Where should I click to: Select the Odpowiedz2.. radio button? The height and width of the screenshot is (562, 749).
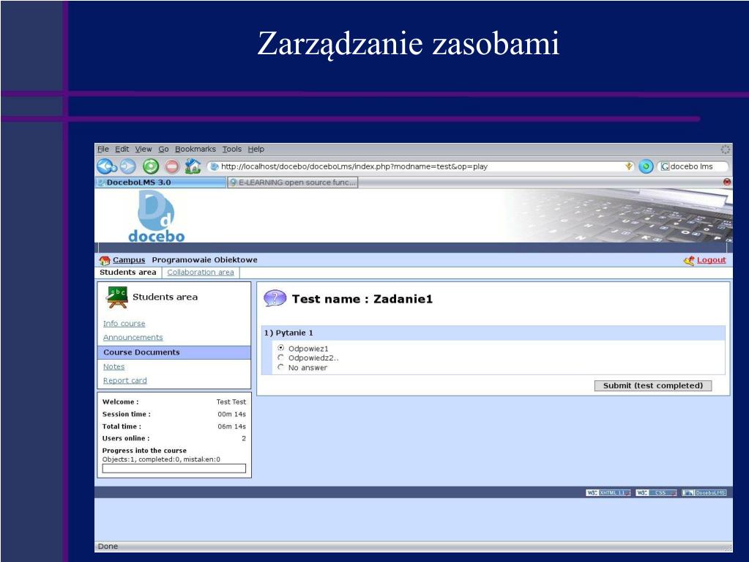click(281, 358)
